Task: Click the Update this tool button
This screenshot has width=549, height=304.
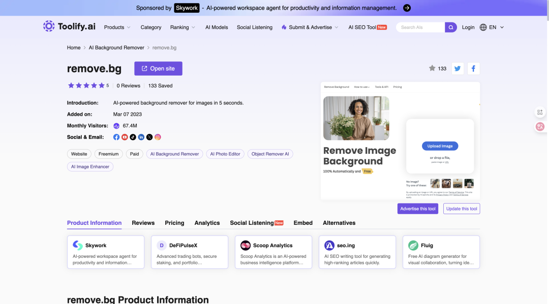Action: coord(462,209)
